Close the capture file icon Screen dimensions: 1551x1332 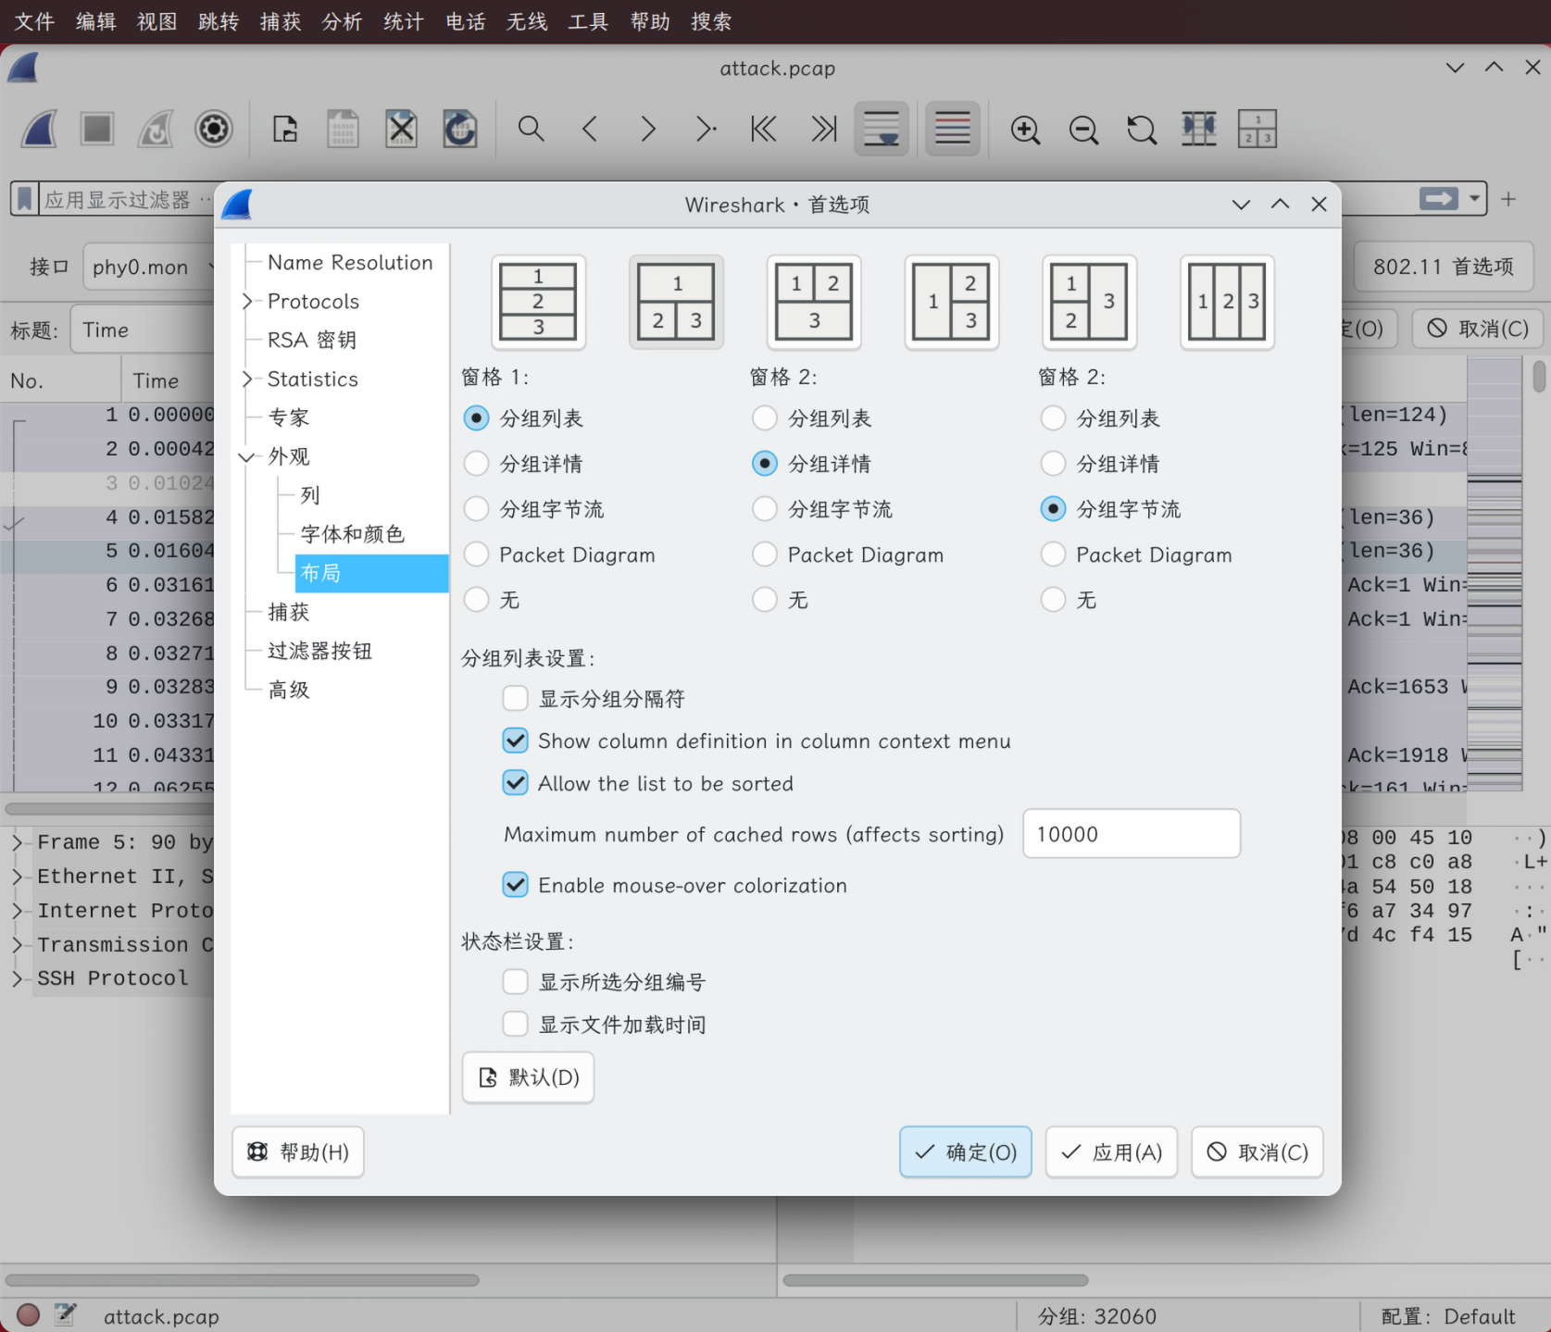tap(402, 129)
